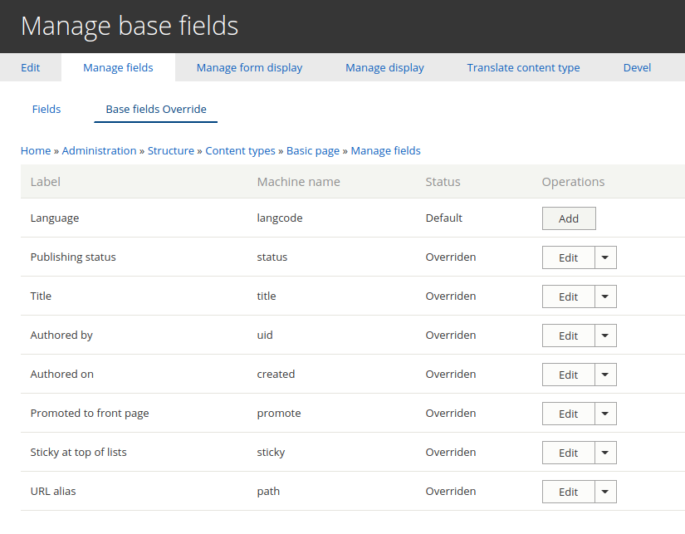Click the Operations column header
Viewport: 685px width, 534px height.
click(573, 182)
